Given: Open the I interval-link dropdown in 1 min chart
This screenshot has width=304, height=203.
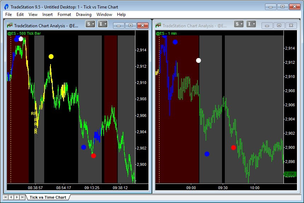Looking at the screenshot, I should point(251,24).
